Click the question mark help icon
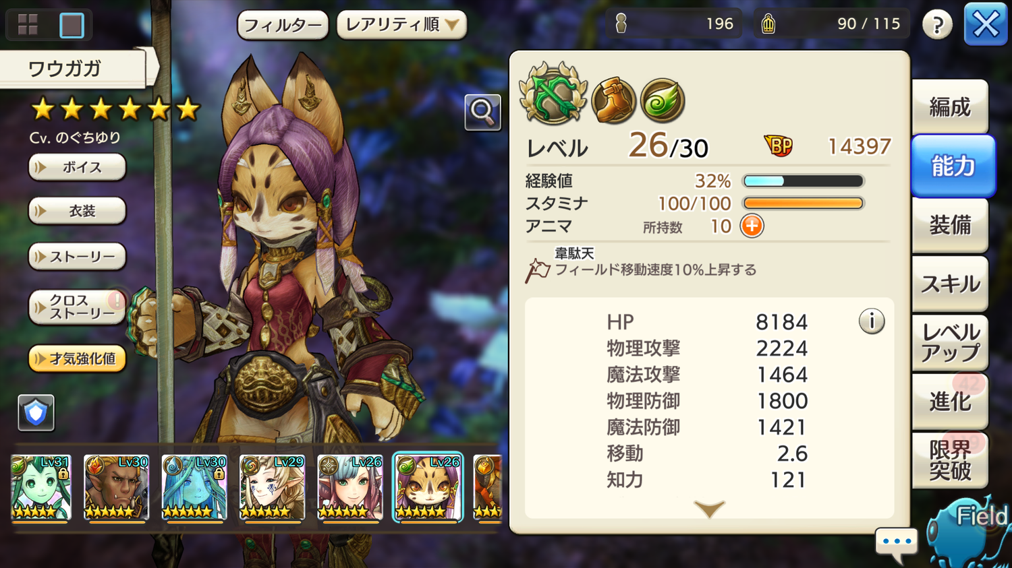This screenshot has height=568, width=1012. click(937, 25)
